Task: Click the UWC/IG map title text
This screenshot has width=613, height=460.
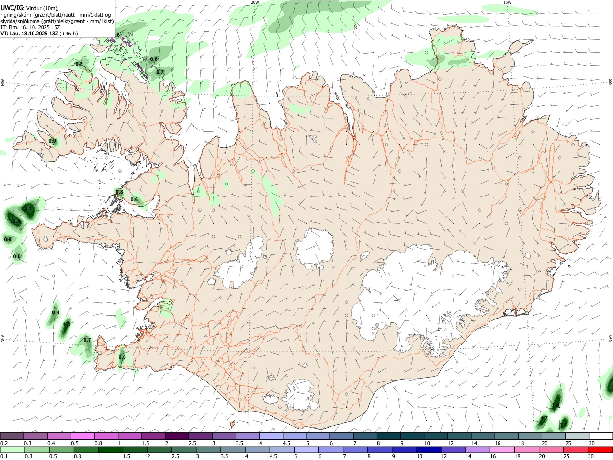Action: pyautogui.click(x=11, y=8)
